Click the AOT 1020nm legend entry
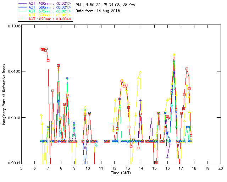The image size is (227, 182). click(45, 19)
